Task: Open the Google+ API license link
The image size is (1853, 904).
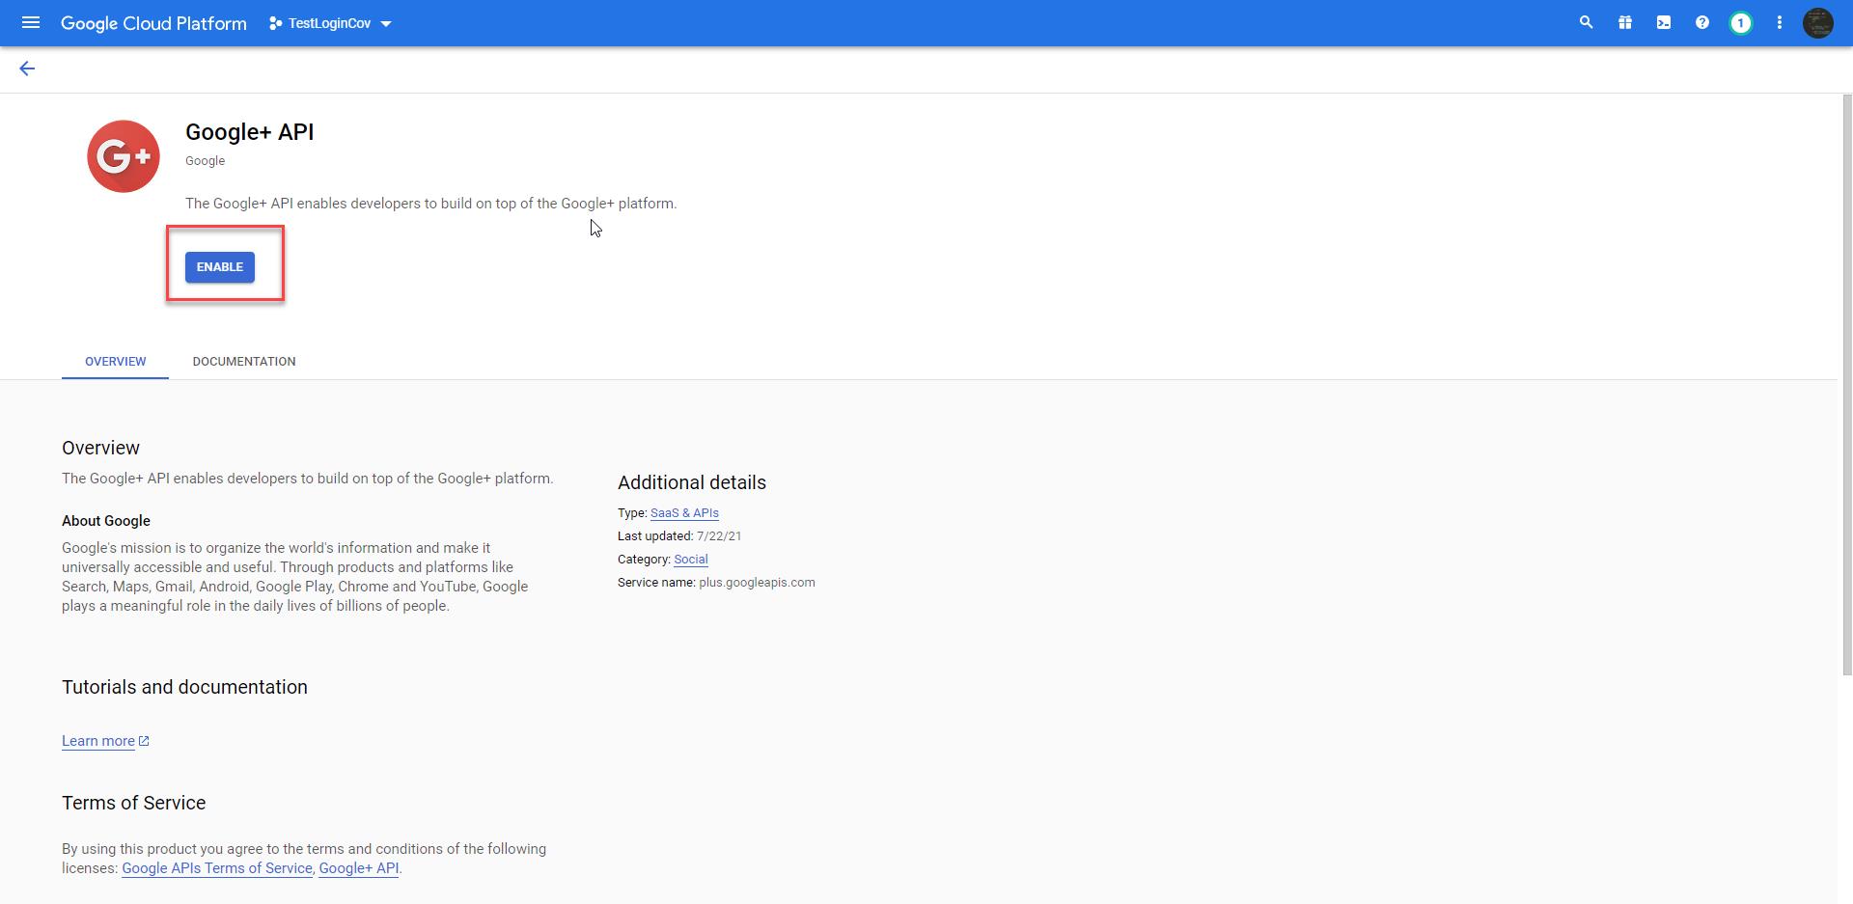Action: click(359, 868)
